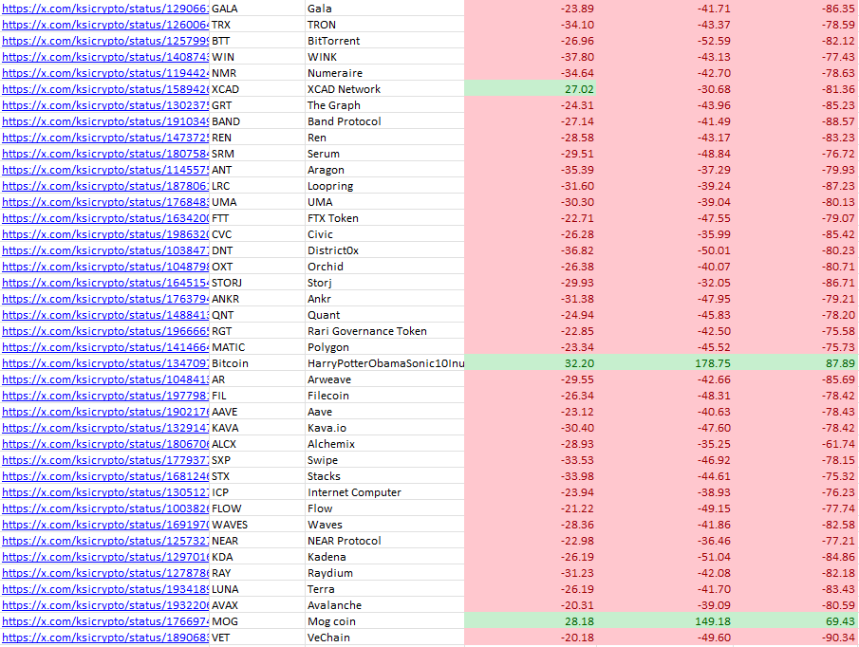Open the status link in the TRX row

tap(105, 25)
